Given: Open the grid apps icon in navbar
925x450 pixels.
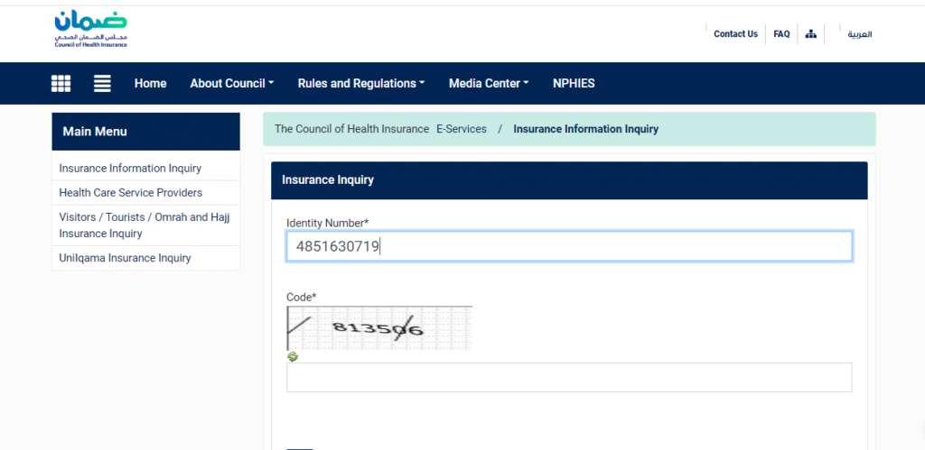Looking at the screenshot, I should [x=61, y=84].
